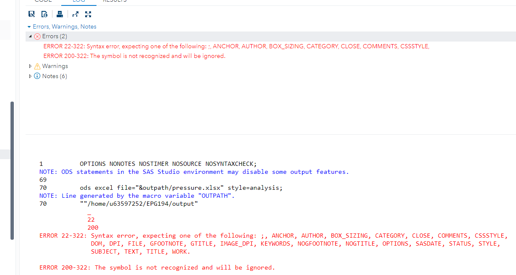Screen dimensions: 516x275
Task: Click the blue info icon beside Notes (6)
Action: pyautogui.click(x=36, y=76)
